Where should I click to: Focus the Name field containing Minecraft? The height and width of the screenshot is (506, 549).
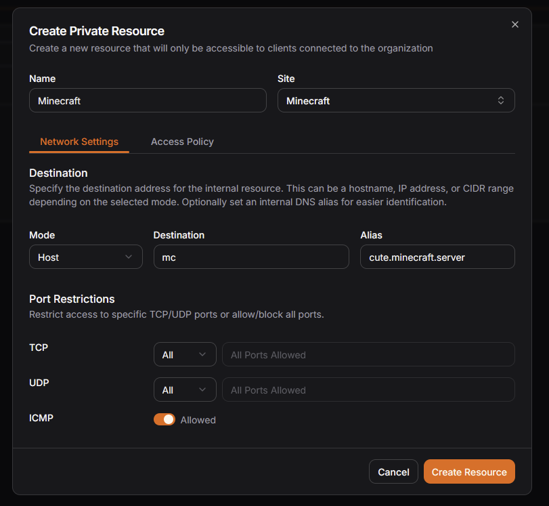pyautogui.click(x=148, y=100)
